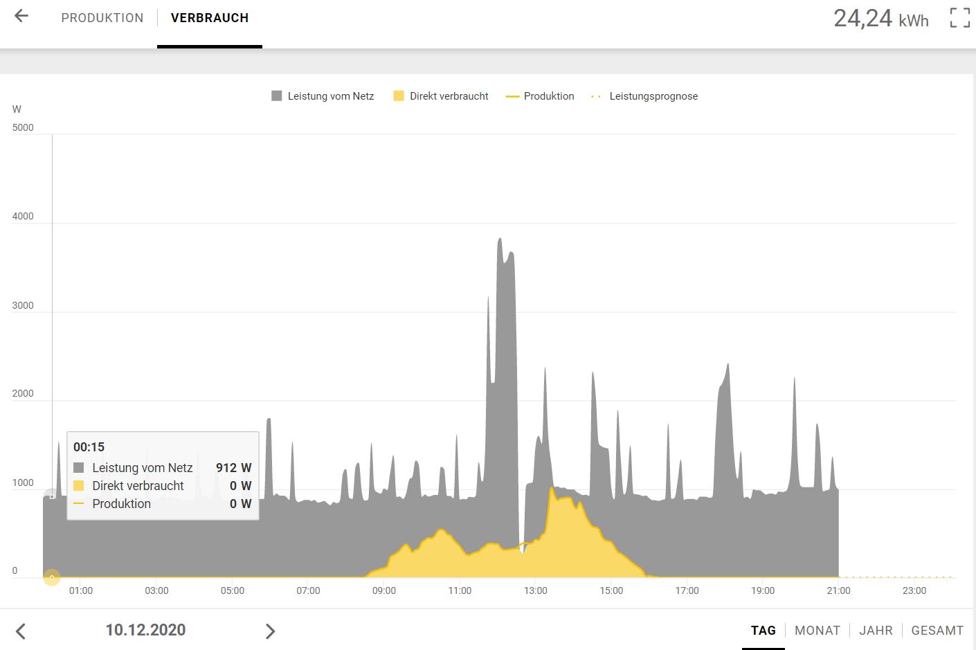The height and width of the screenshot is (650, 976).
Task: Go back with the left arrow icon
Action: tap(21, 16)
